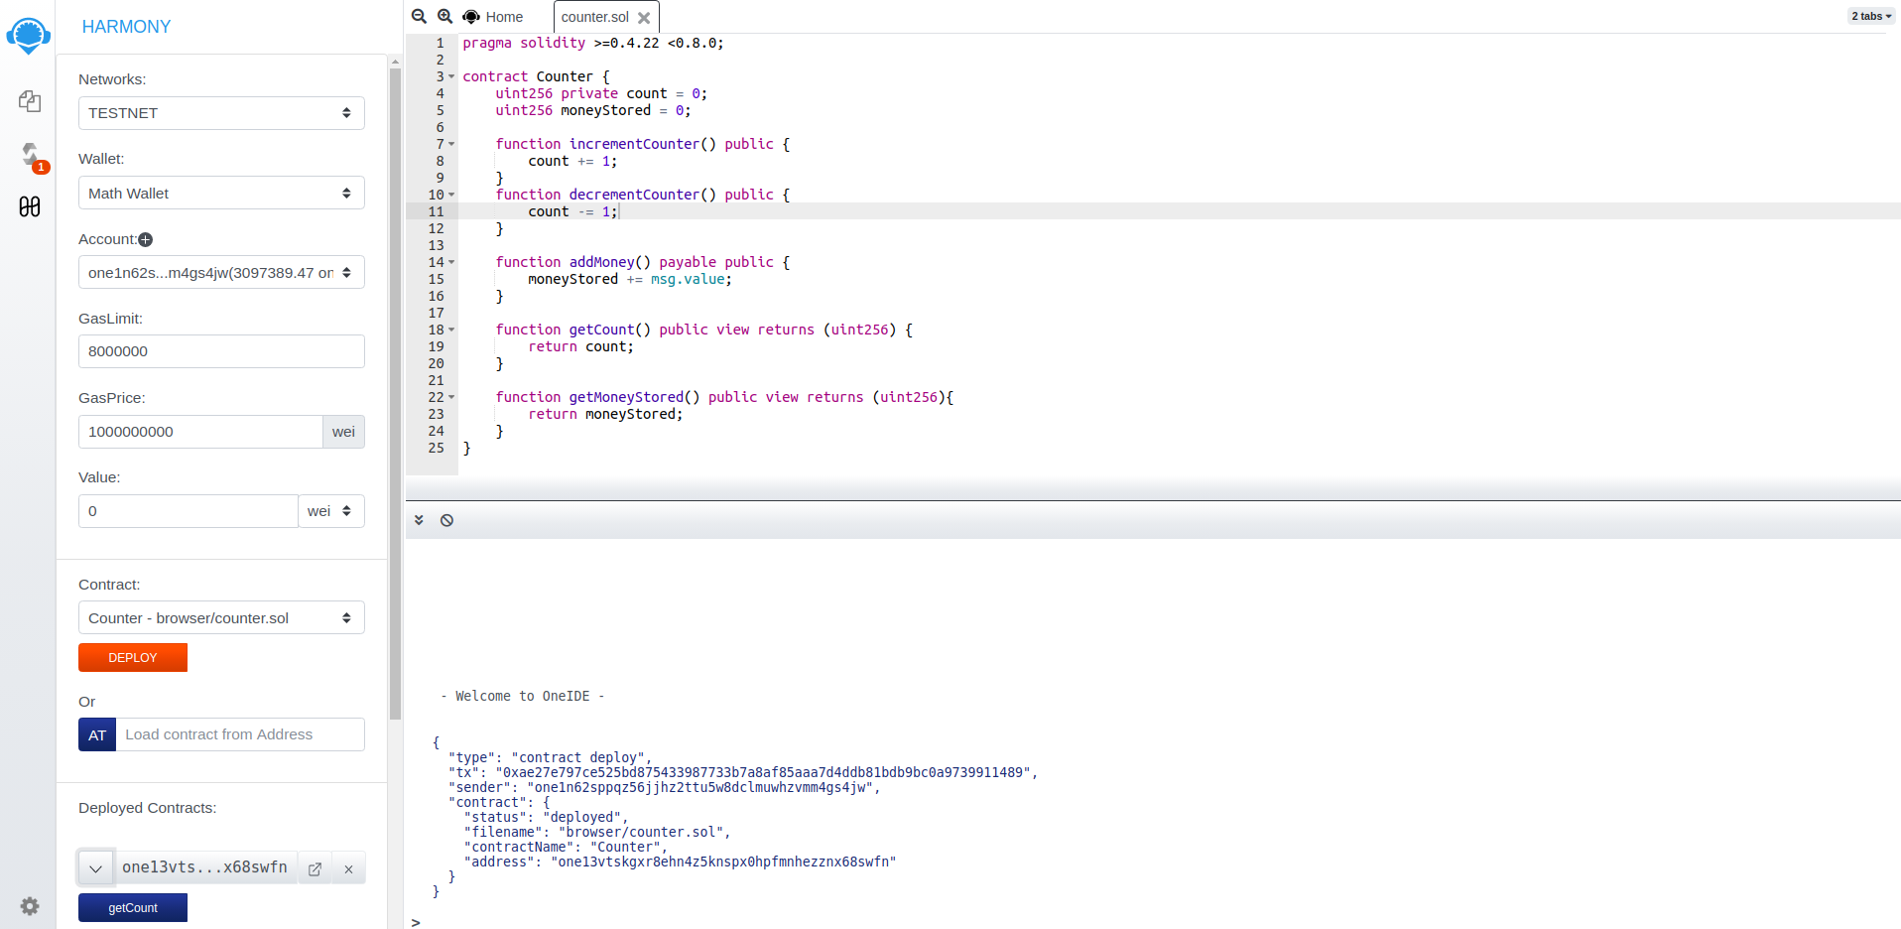Open deployed contract one13vts in explorer
The image size is (1901, 929).
[315, 868]
